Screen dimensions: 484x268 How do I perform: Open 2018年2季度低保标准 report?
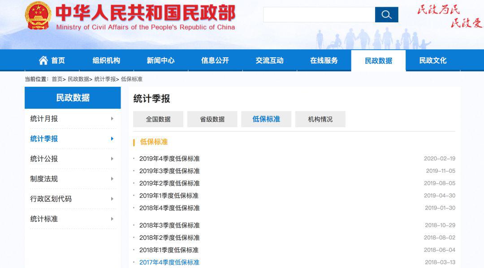[169, 238]
